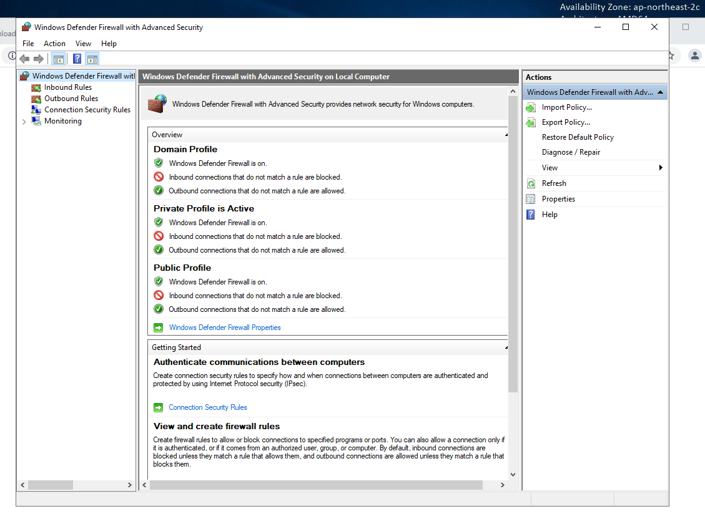This screenshot has width=705, height=519.
Task: Open Properties in the Actions pane
Action: pyautogui.click(x=558, y=199)
